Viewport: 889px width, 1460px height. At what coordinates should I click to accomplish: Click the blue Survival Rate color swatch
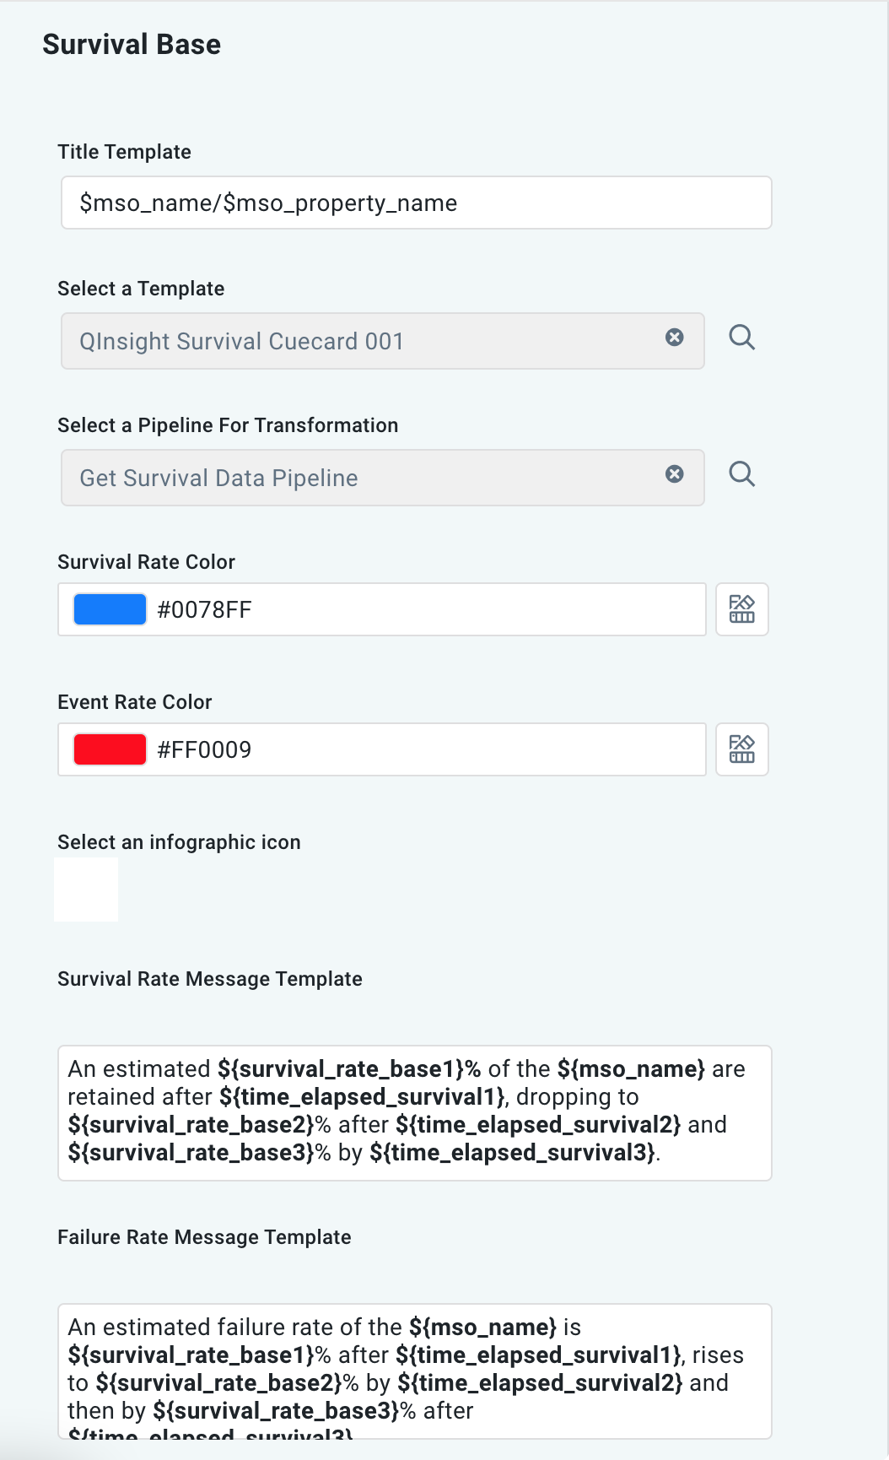point(109,608)
